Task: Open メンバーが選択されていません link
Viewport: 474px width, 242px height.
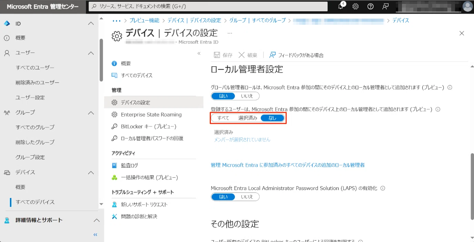Action: [x=242, y=140]
